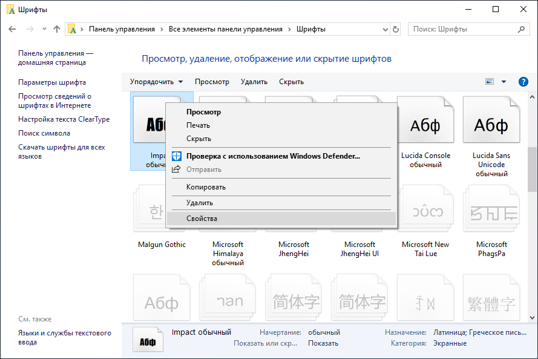Screen dimensions: 538x359
Task: Select the Microsoft Himalaya font label
Action: (x=228, y=254)
